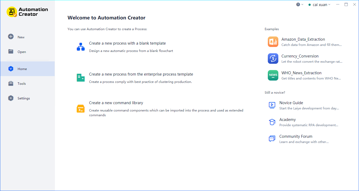
Task: Click 'Design a new automatic process' description
Action: click(131, 51)
